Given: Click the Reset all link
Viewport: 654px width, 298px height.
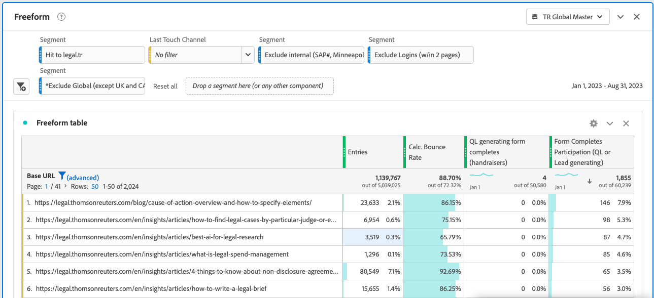Looking at the screenshot, I should pos(165,86).
